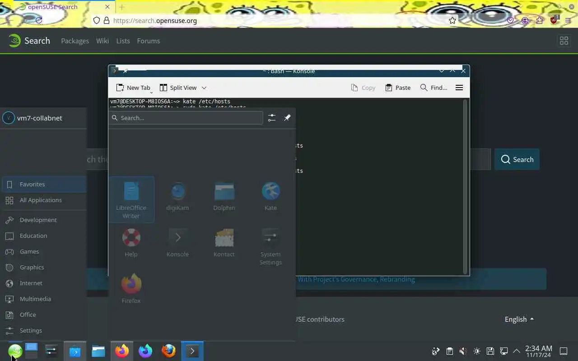Open the taskbar settings sliders app
Image resolution: width=578 pixels, height=361 pixels.
tap(51, 351)
